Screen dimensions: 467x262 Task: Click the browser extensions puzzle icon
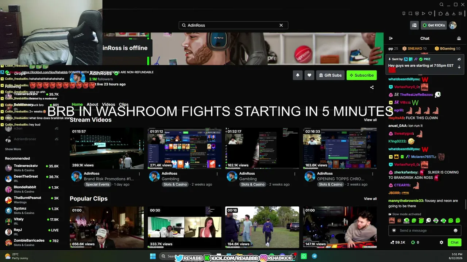[440, 13]
